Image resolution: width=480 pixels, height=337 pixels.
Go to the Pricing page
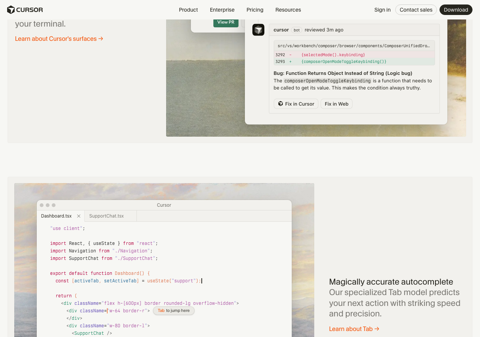click(x=255, y=10)
